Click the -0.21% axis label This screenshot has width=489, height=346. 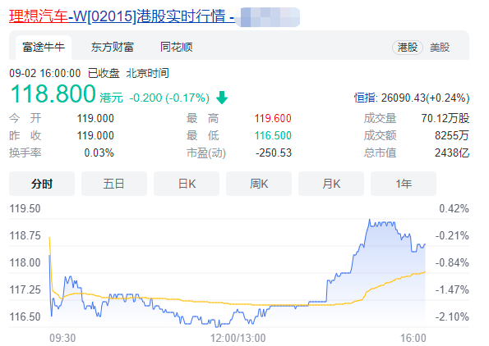pos(452,235)
